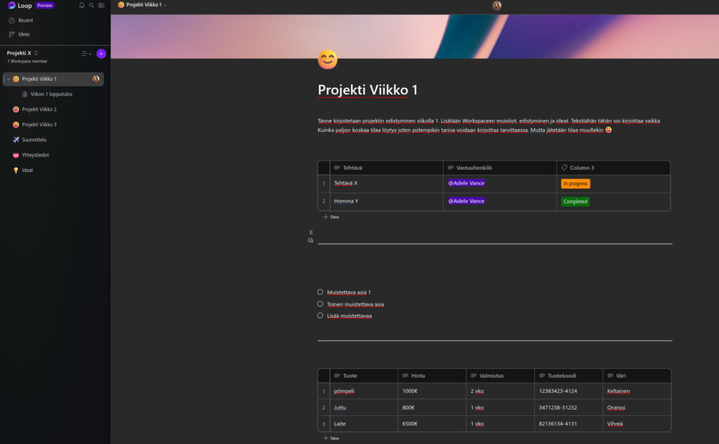Check off Muistettava asia 1
Viewport: 719px width, 444px height.
(320, 292)
